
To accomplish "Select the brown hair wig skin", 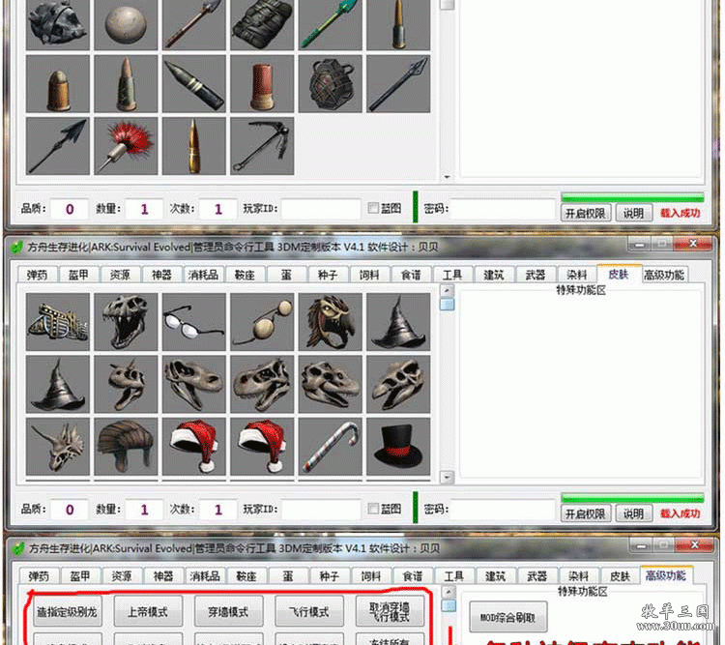I will click(126, 447).
